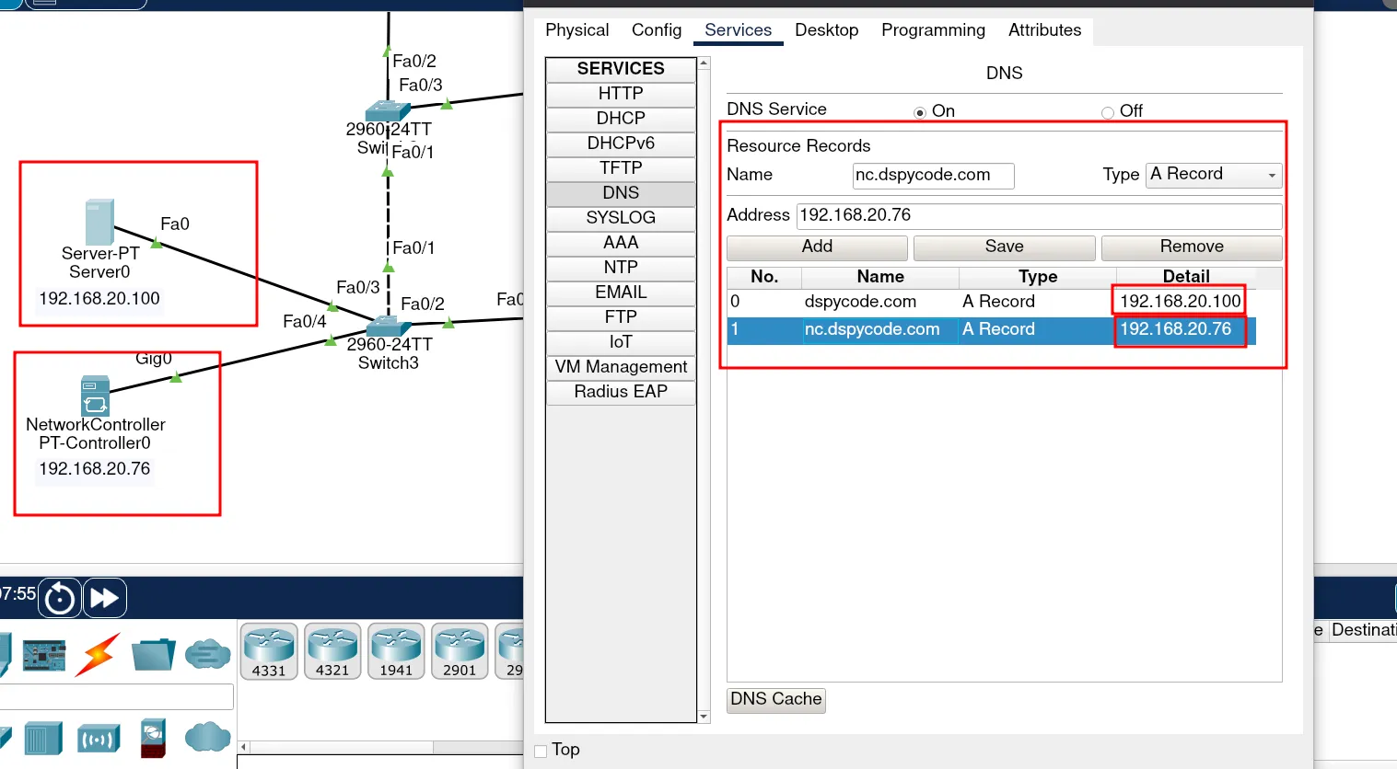Open the Config tab
Viewport: 1397px width, 769px height.
[657, 30]
